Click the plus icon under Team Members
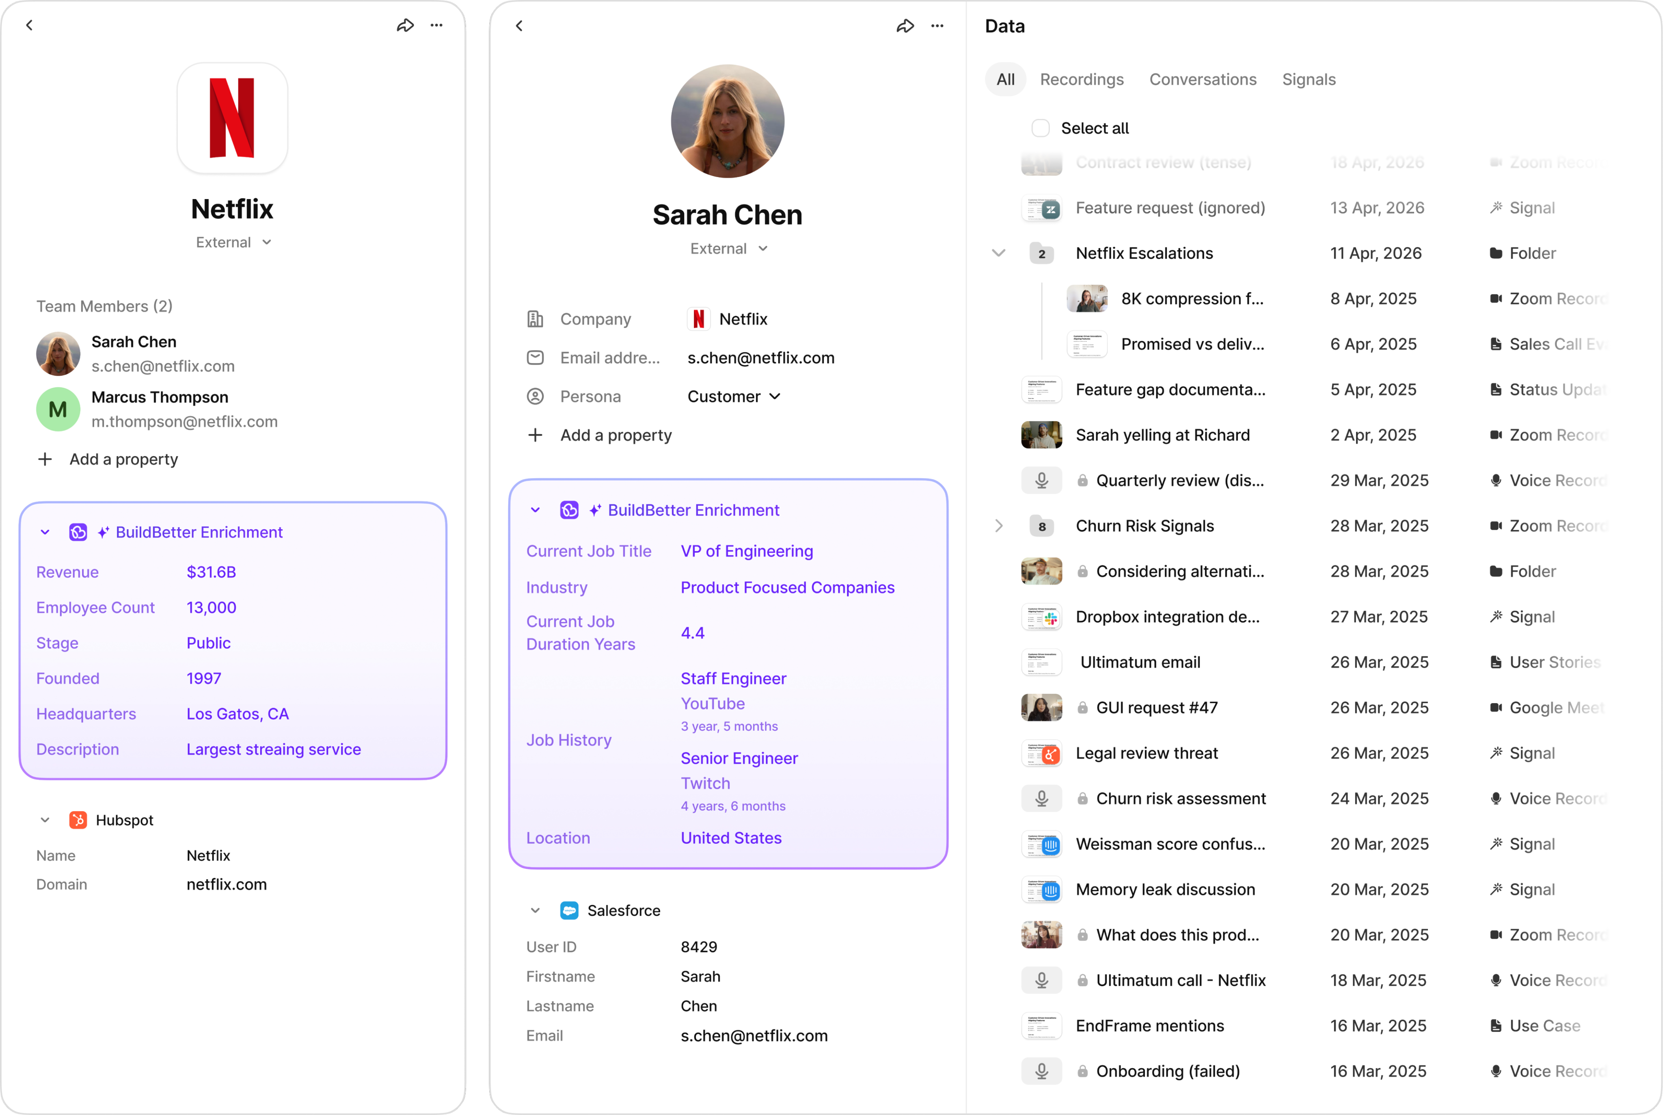 [45, 459]
